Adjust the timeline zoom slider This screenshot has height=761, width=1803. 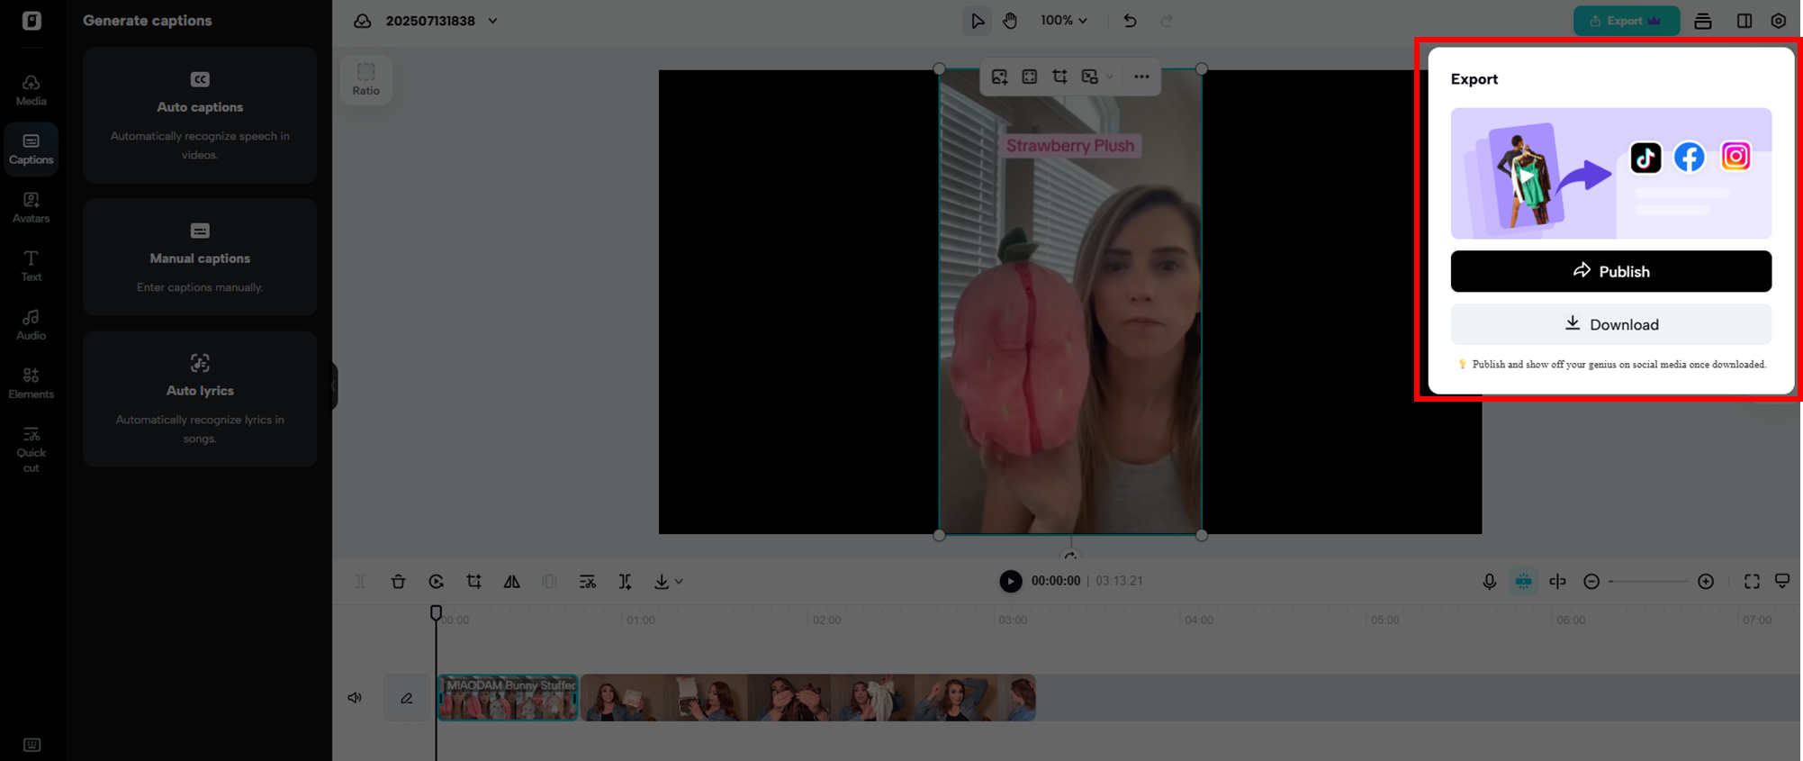coord(1649,582)
